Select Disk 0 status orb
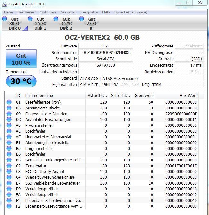Viewport: 209px width, 215px height. (x=4, y=19)
